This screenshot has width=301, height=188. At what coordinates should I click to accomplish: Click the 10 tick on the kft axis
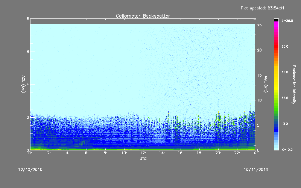[260, 100]
